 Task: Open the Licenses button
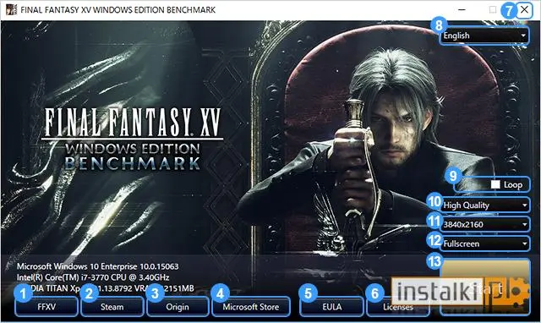[x=398, y=306]
